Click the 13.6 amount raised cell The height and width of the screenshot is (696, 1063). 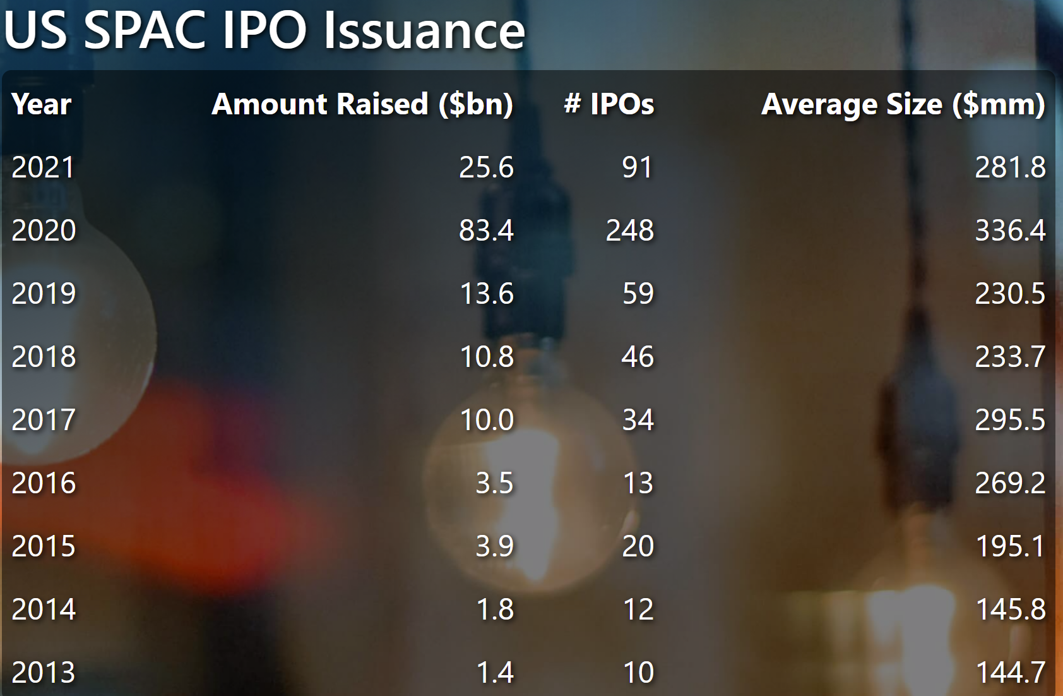pyautogui.click(x=486, y=294)
